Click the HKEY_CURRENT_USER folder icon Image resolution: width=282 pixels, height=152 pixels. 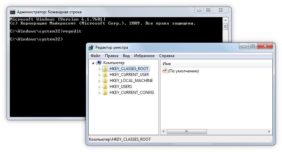pos(105,75)
